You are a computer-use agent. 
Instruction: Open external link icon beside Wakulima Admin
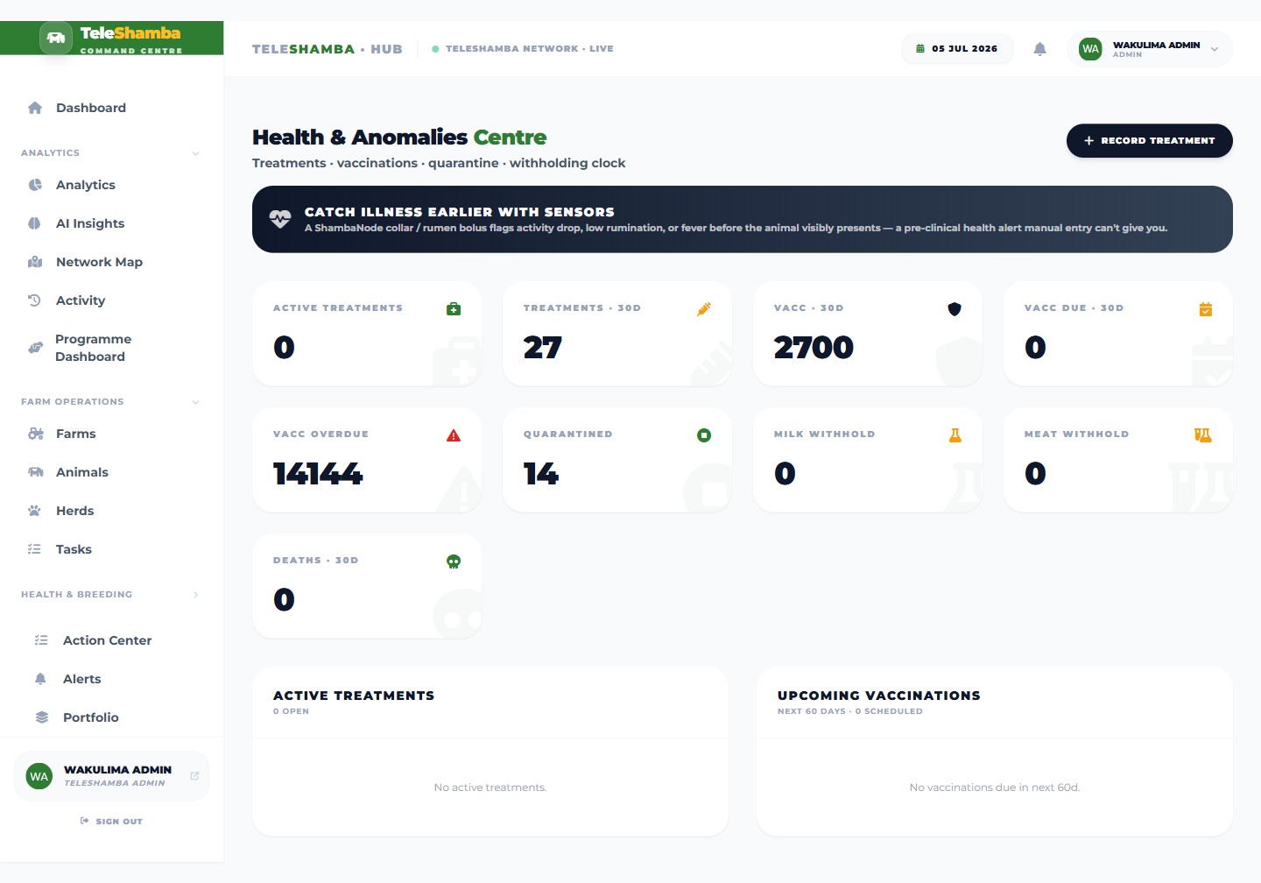tap(194, 776)
